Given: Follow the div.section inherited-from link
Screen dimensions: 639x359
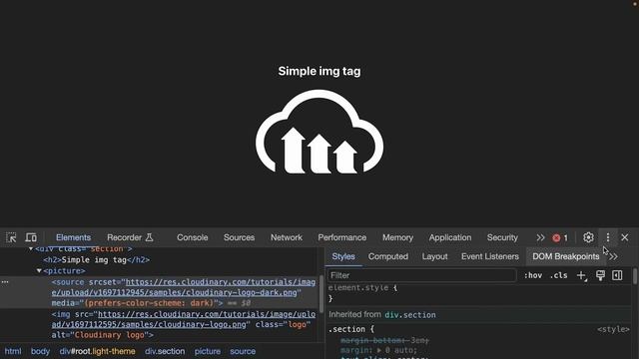Looking at the screenshot, I should pos(410,315).
